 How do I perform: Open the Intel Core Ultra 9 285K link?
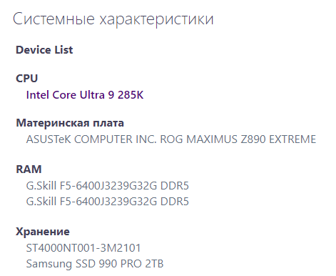tap(85, 95)
